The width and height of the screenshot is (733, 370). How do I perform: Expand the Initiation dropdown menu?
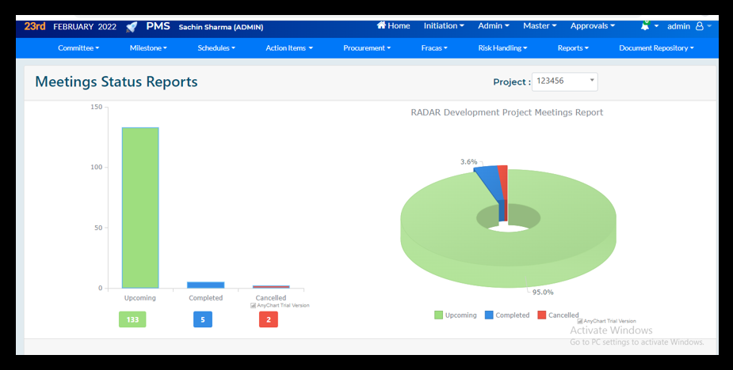click(444, 26)
